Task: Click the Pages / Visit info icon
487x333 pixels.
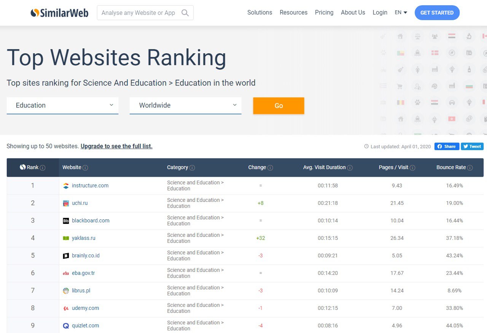Action: 412,168
